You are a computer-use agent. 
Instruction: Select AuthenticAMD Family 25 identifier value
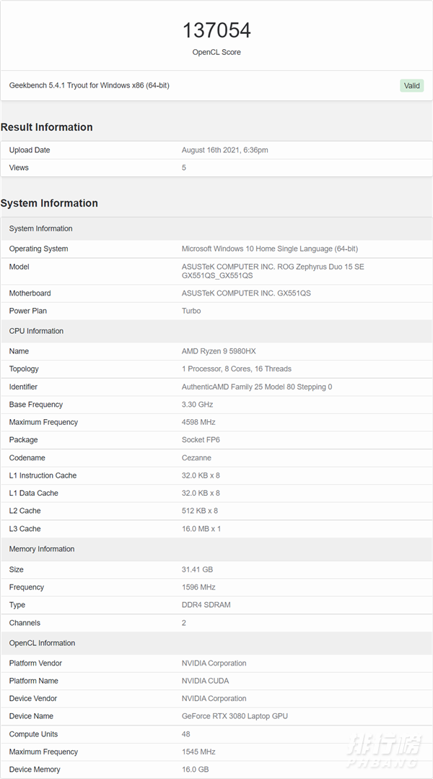click(257, 387)
